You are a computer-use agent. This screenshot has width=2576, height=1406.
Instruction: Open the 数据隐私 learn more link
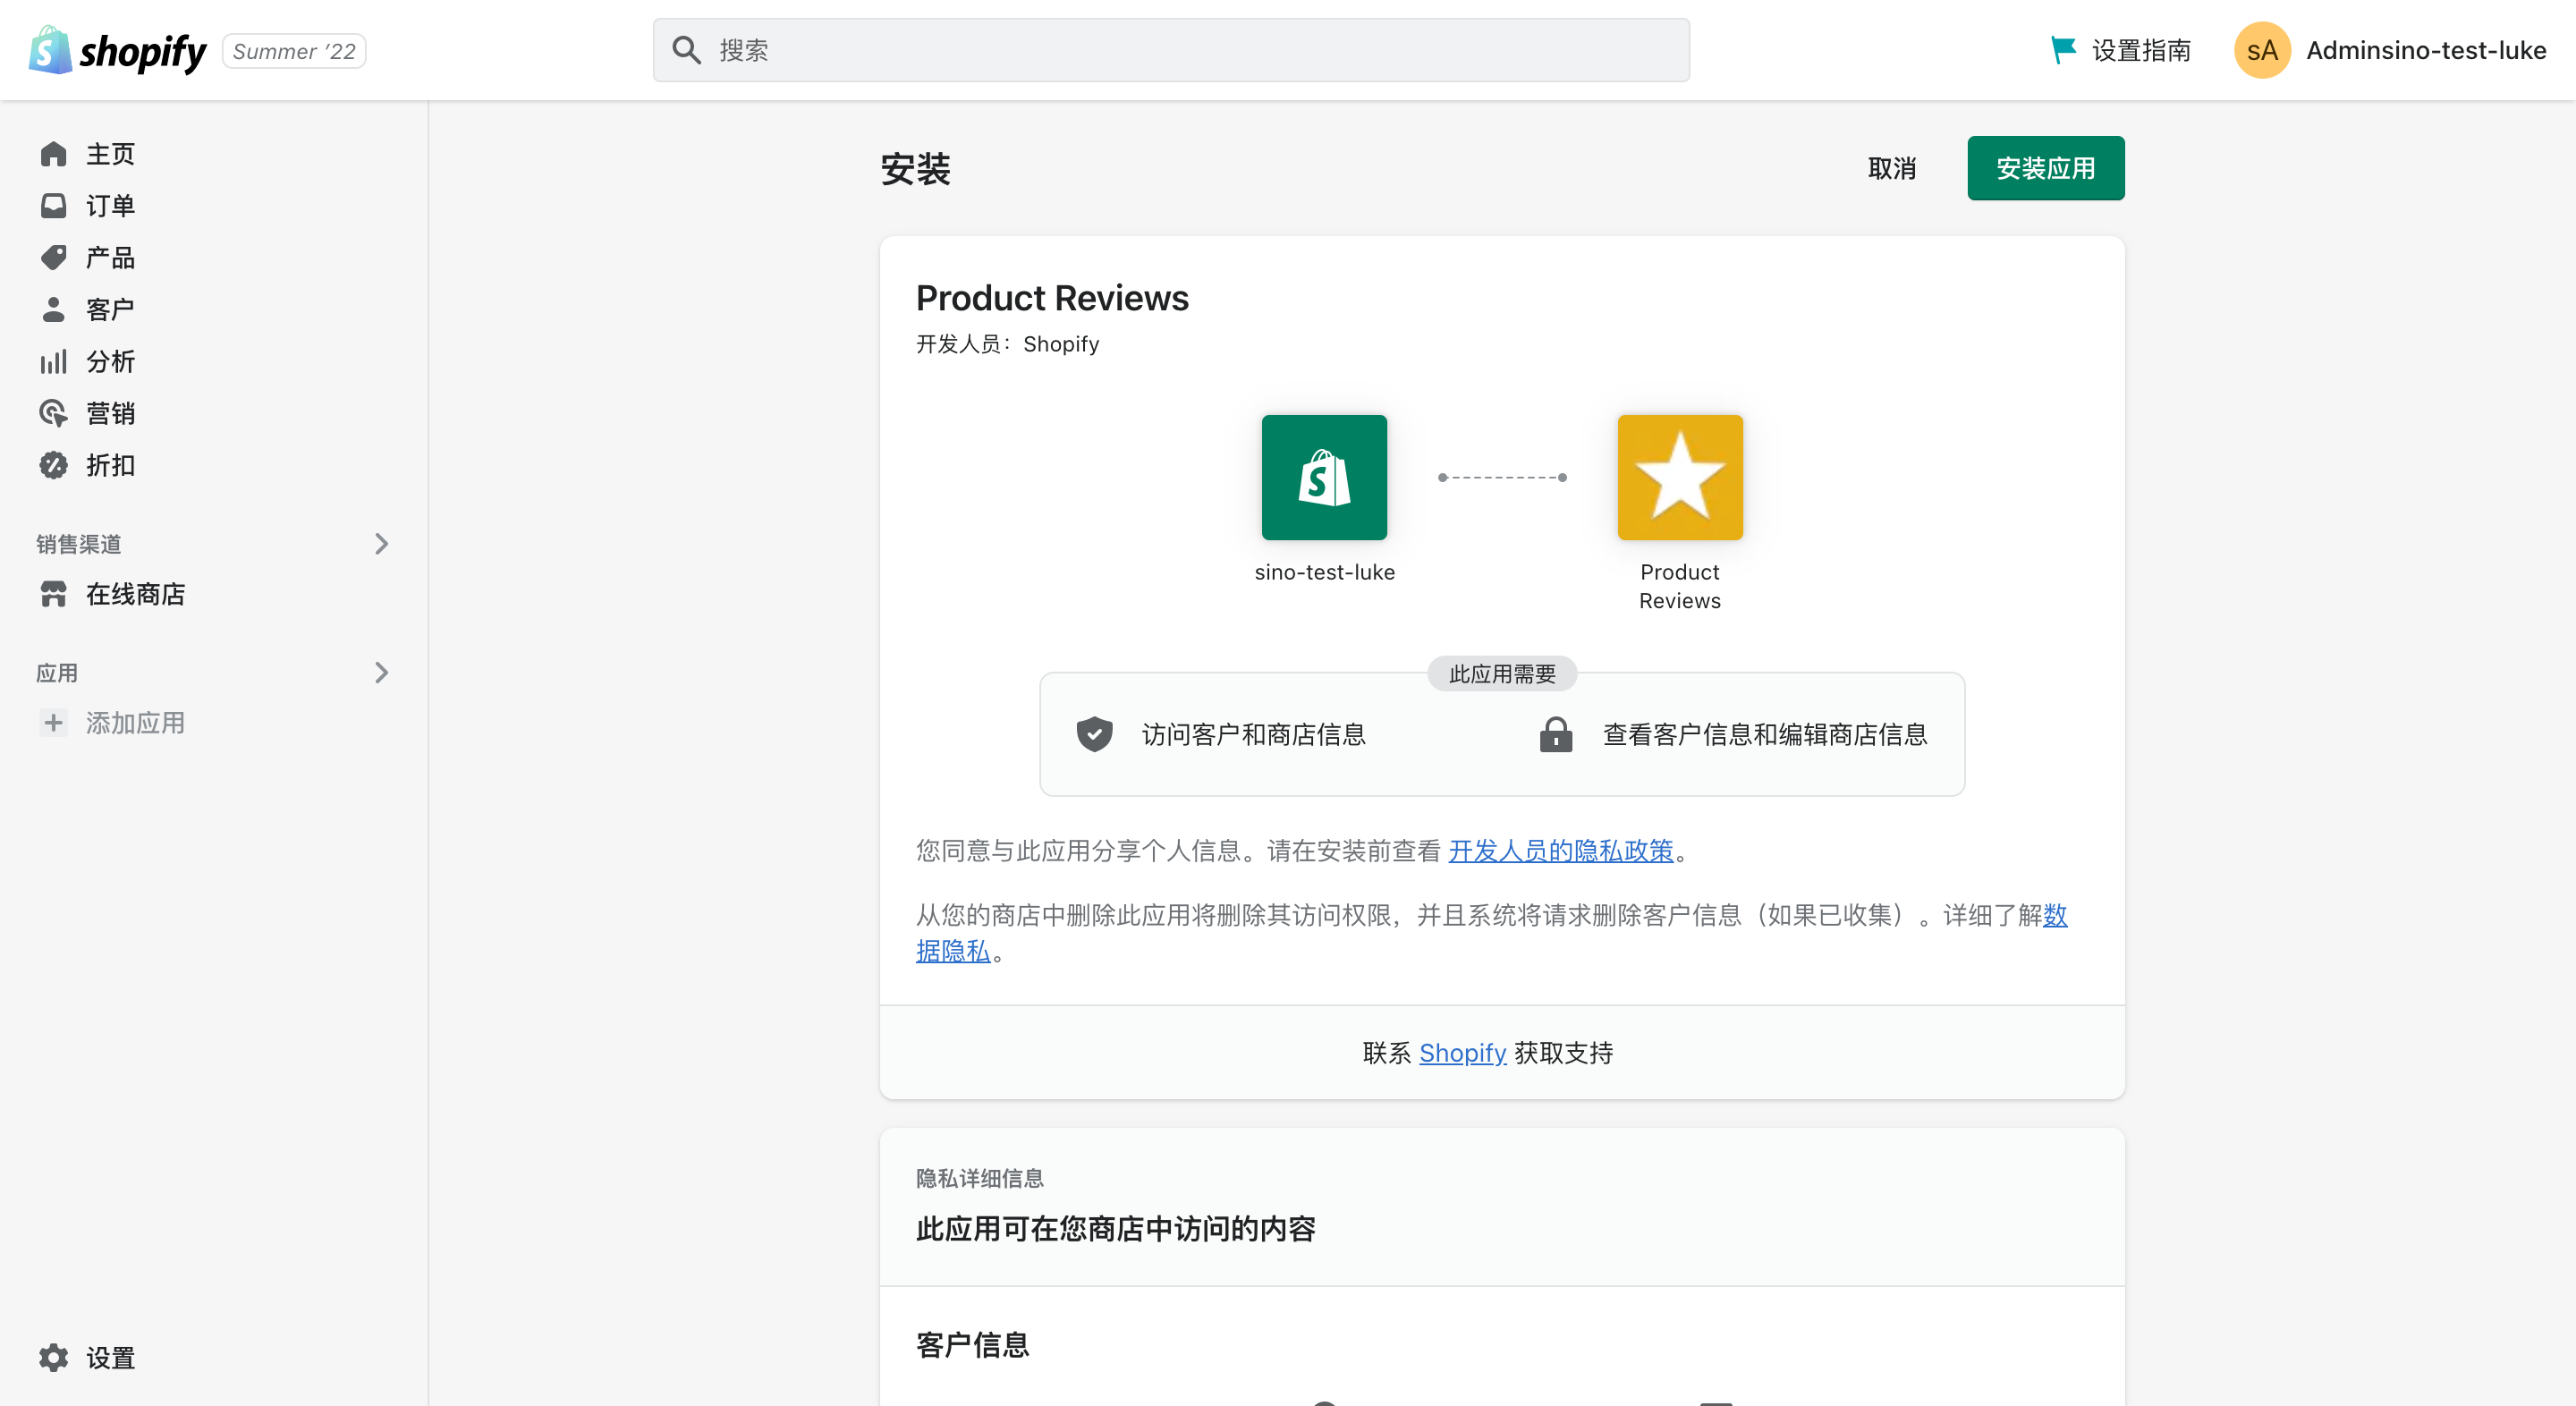coord(953,951)
